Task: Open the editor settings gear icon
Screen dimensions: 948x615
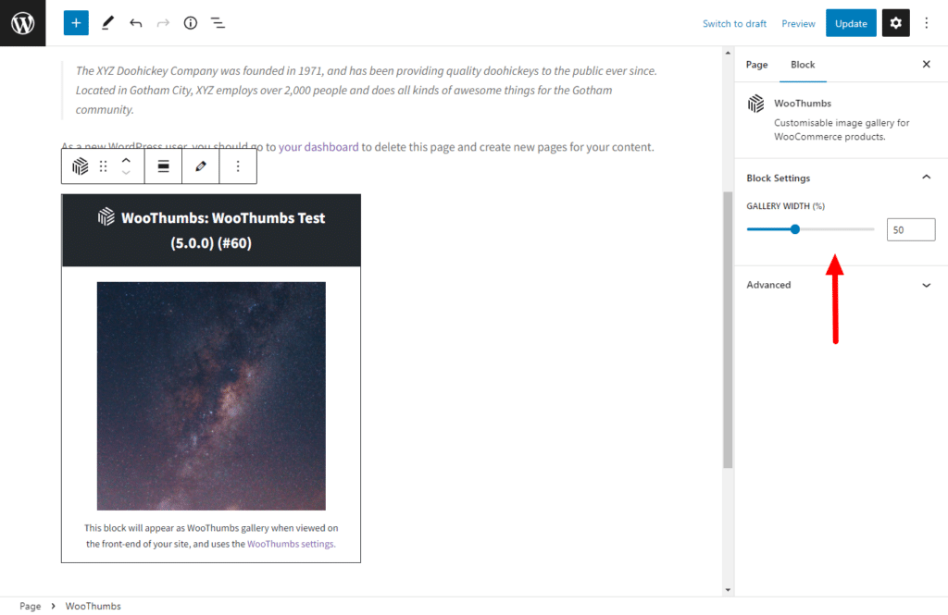Action: [894, 22]
